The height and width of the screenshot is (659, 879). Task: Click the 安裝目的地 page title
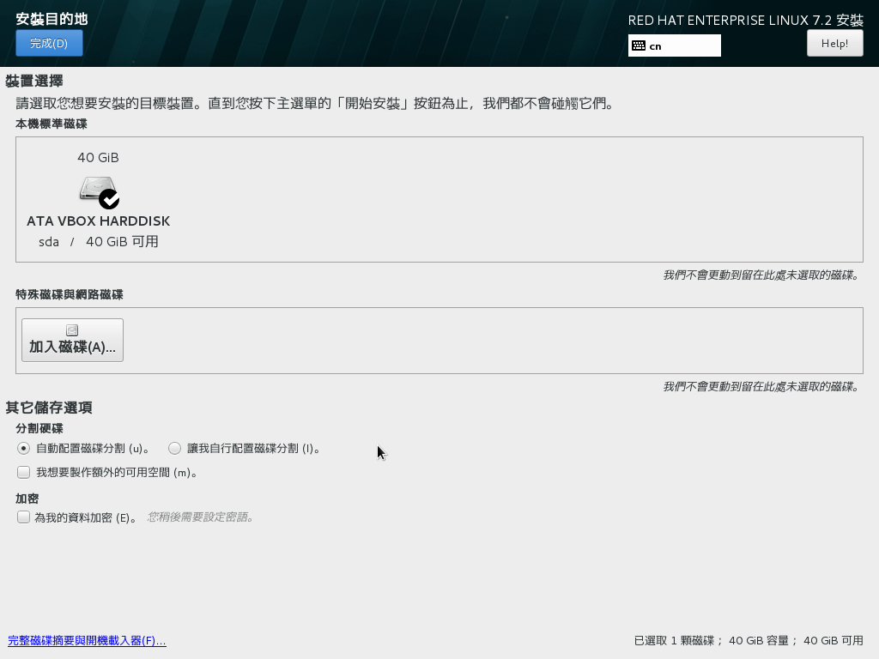pyautogui.click(x=52, y=19)
